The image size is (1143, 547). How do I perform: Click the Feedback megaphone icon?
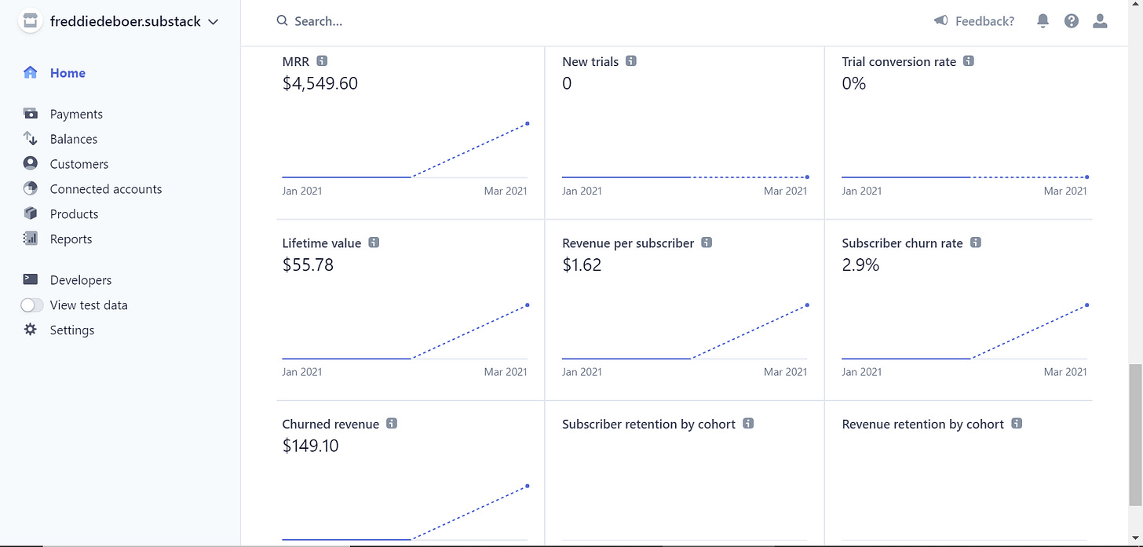click(940, 21)
